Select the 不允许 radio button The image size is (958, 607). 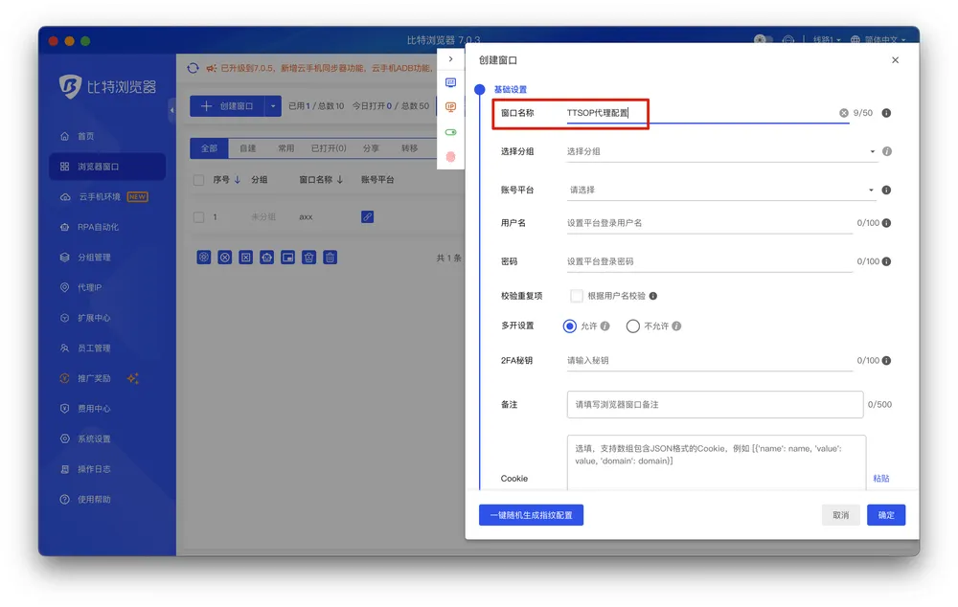[x=632, y=326]
